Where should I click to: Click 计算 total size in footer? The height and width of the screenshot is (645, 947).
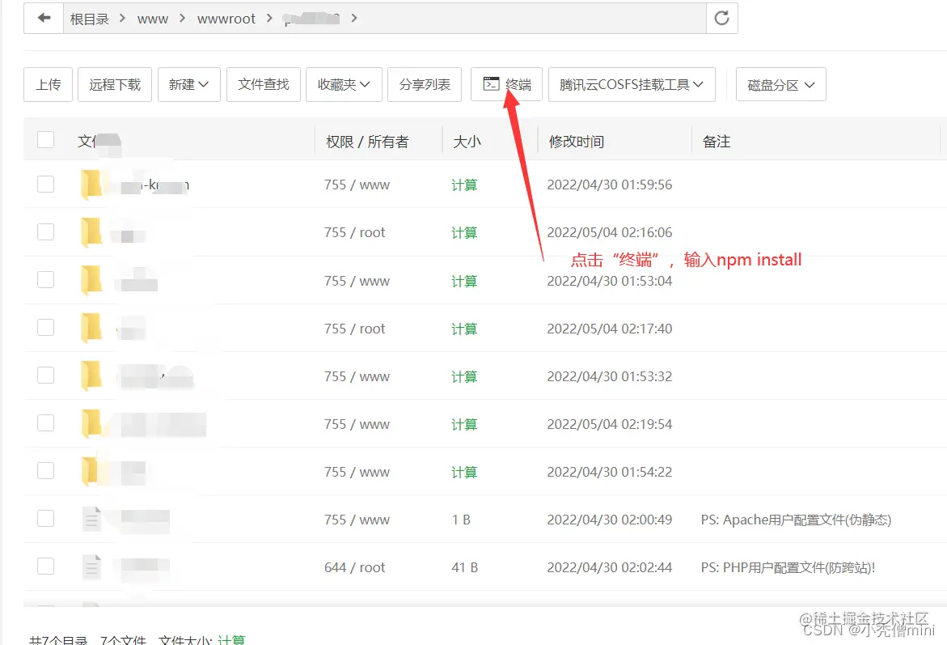(x=231, y=639)
